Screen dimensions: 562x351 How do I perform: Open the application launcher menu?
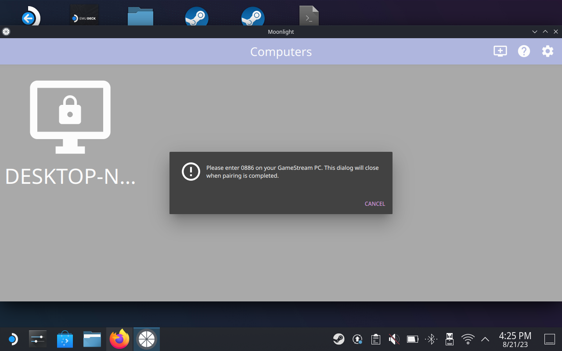point(12,339)
